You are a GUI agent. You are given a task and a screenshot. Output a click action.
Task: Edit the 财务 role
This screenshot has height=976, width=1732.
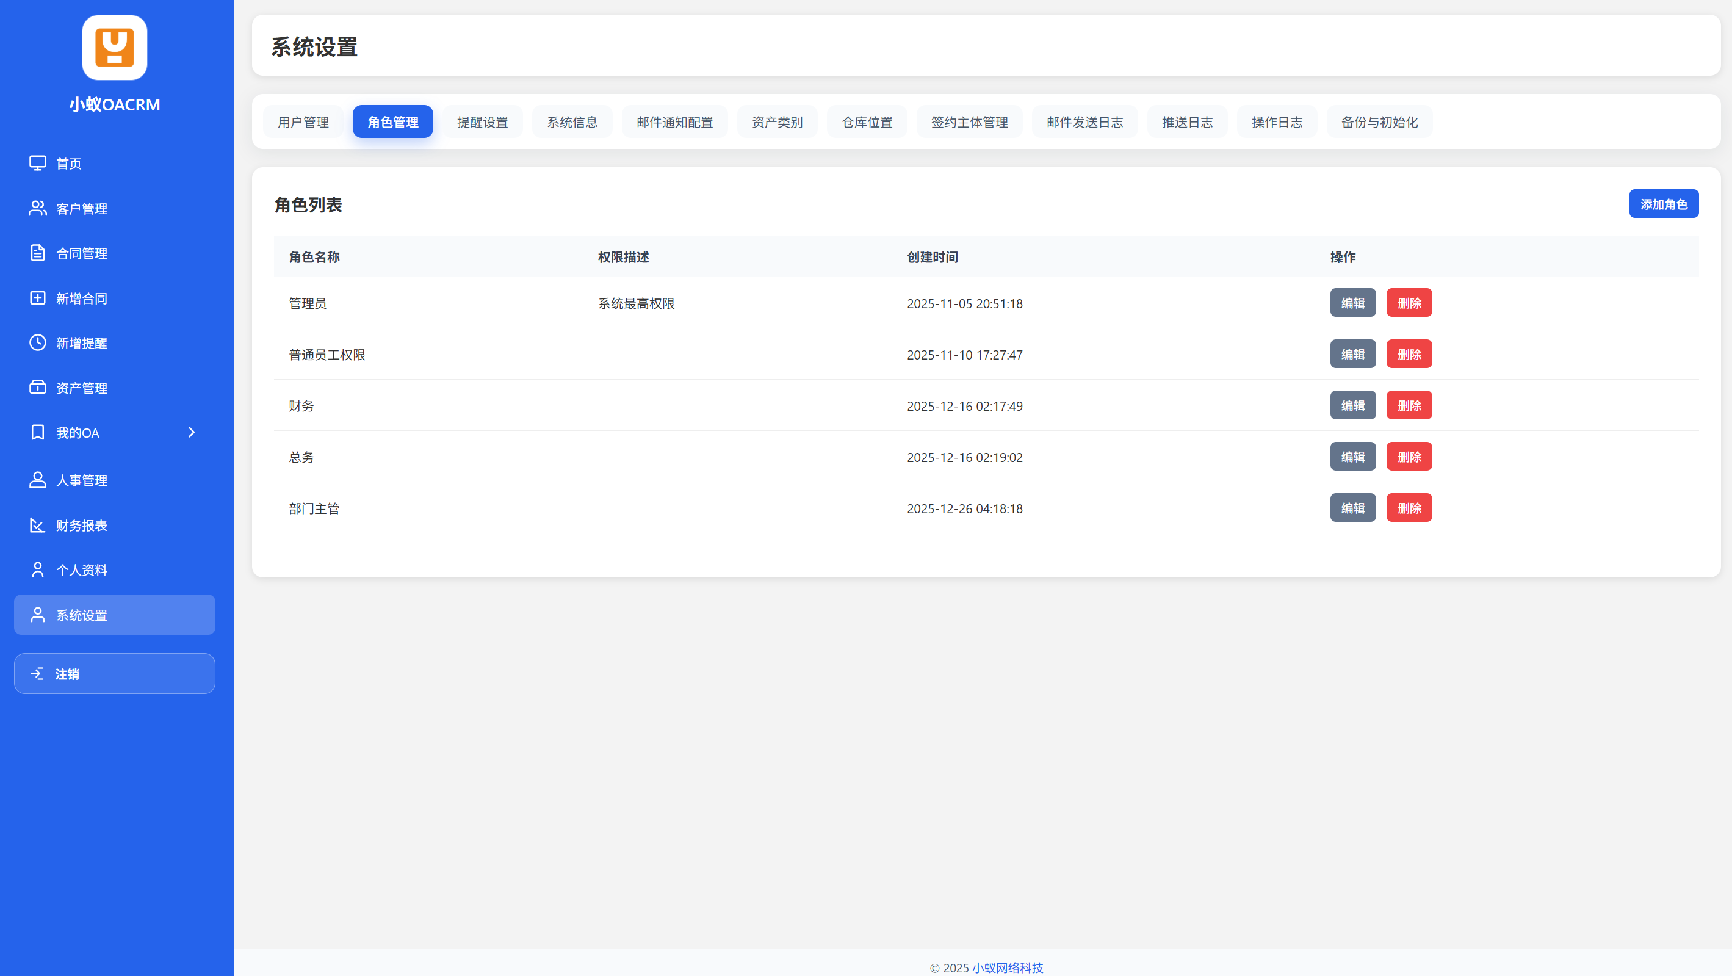pos(1353,406)
